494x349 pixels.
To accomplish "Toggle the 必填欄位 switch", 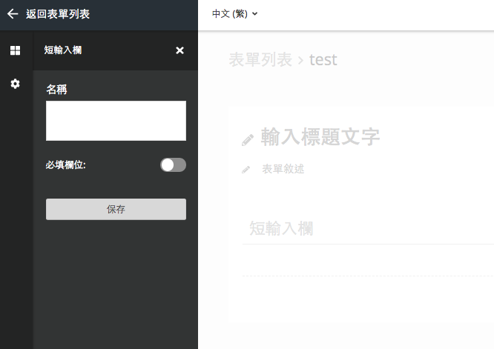I will 173,165.
